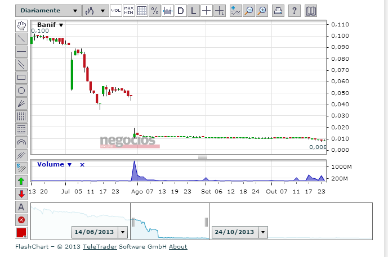The image size is (388, 257).
Task: Open the About link
Action: (x=178, y=246)
